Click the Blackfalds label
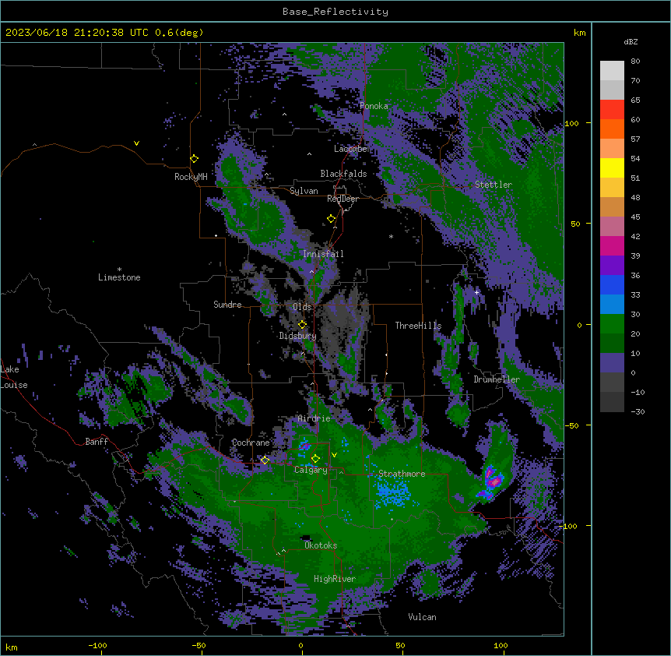The image size is (671, 656). click(343, 174)
